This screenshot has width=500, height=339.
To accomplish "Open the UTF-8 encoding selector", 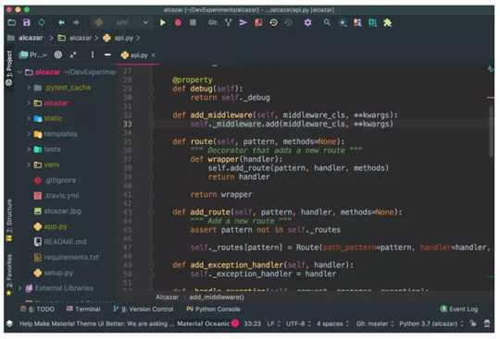I will [298, 323].
